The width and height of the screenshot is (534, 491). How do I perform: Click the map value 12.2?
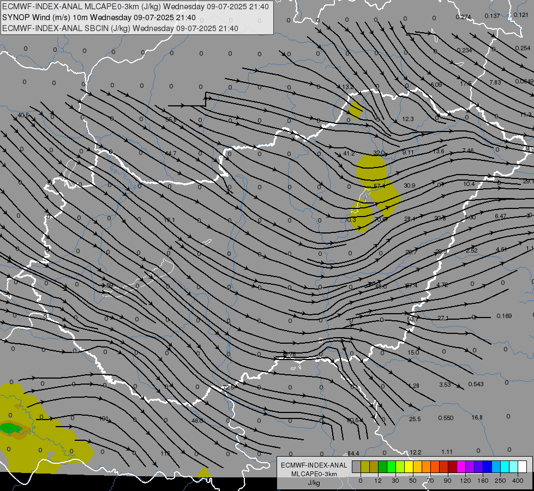[416, 452]
